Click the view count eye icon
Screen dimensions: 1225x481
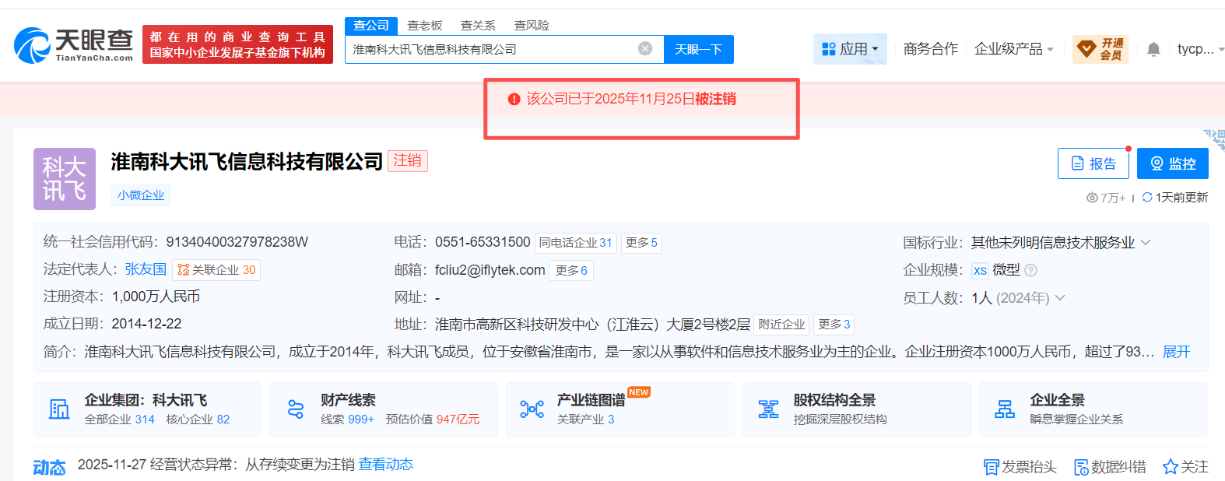[x=1092, y=198]
